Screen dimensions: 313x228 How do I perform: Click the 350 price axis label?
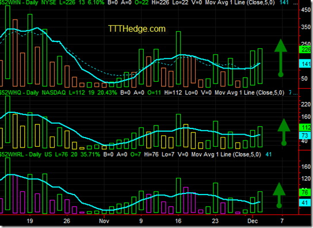point(306,27)
